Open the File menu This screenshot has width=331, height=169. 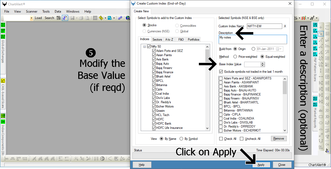pyautogui.click(x=7, y=11)
